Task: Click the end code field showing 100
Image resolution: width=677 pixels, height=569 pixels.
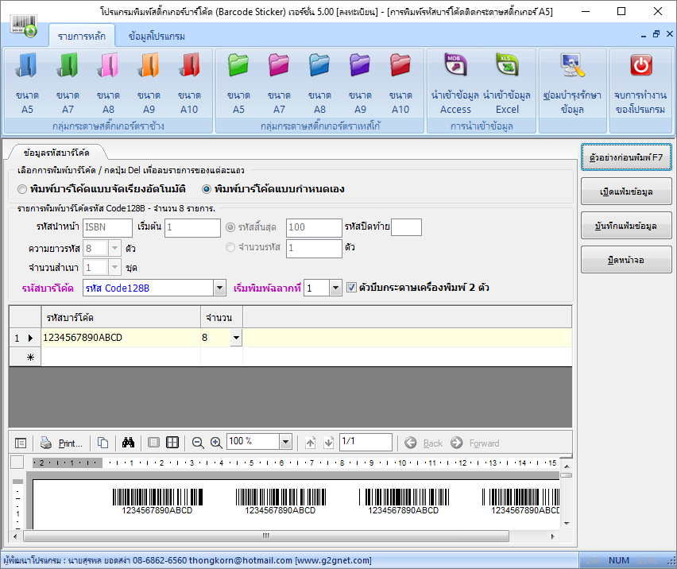Action: [314, 227]
